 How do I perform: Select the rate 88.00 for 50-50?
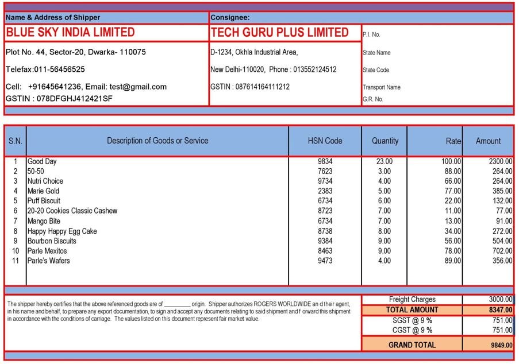(x=453, y=171)
